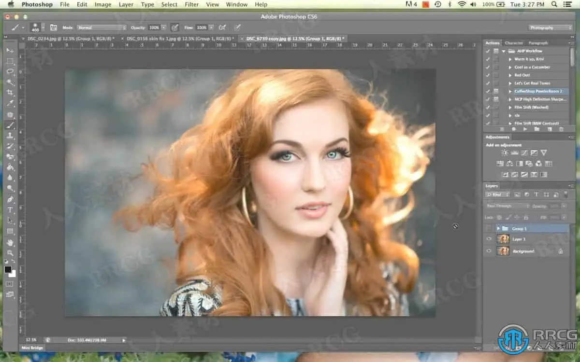580x362 pixels.
Task: Select the Lasso tool
Action: [x=10, y=71]
